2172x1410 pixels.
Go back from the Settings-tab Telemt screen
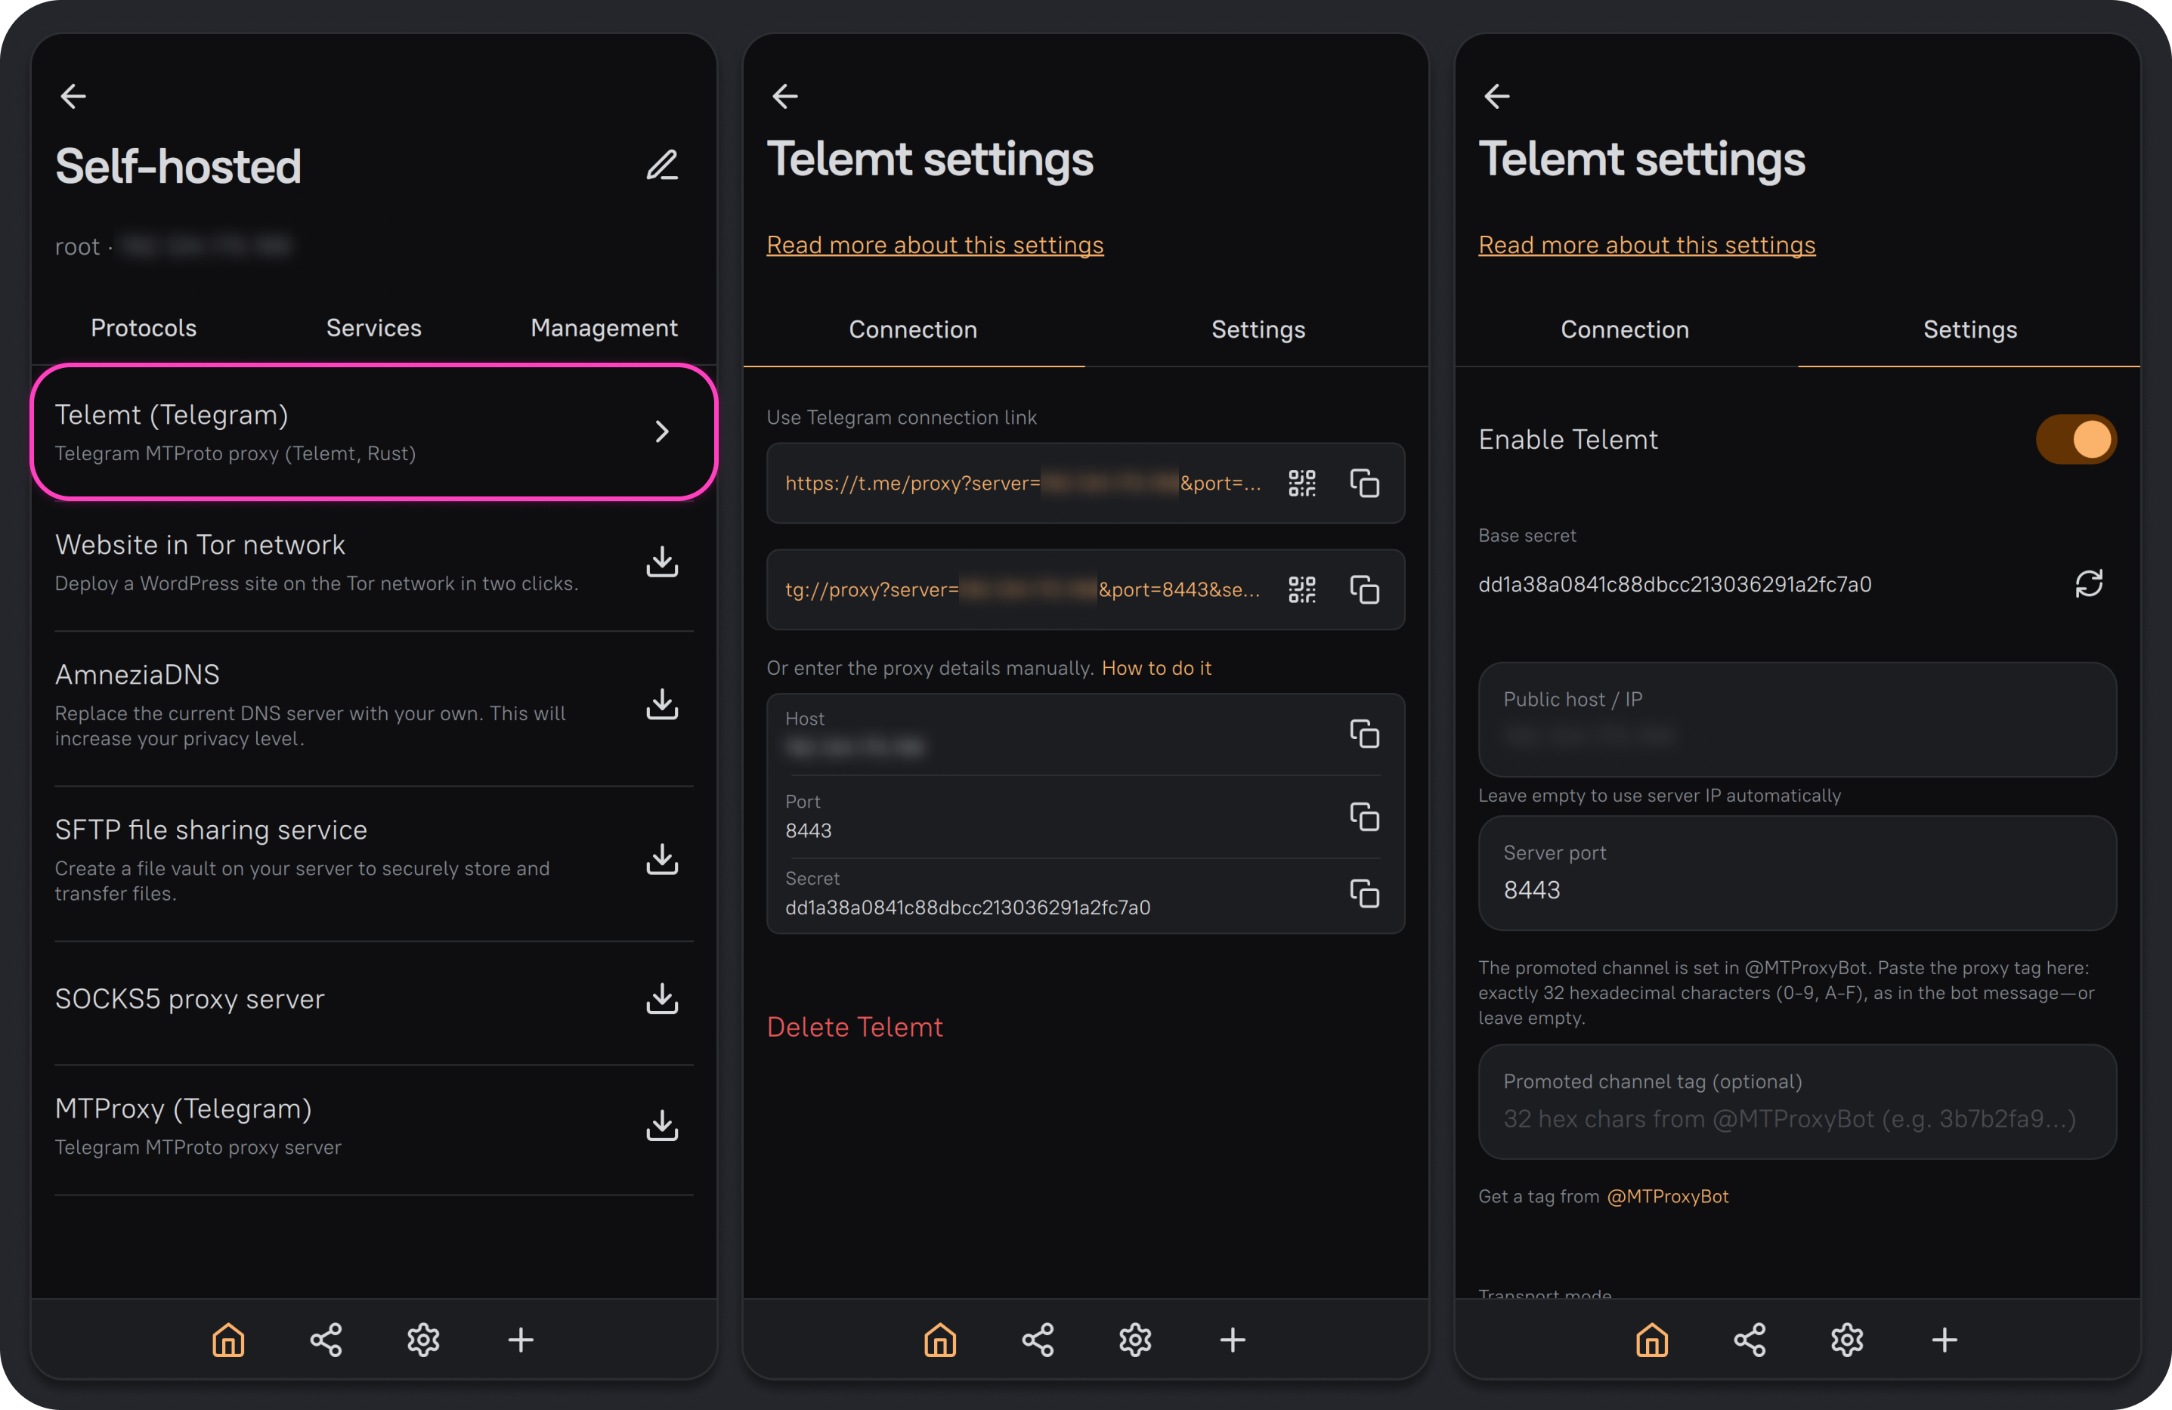click(1496, 96)
